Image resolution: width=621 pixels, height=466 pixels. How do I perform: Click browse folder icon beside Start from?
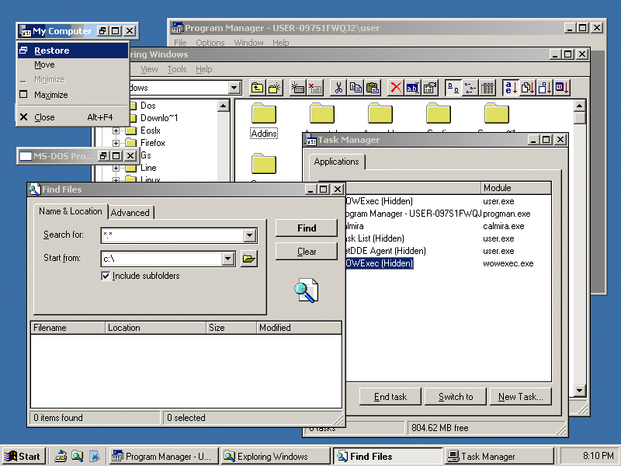click(x=248, y=259)
